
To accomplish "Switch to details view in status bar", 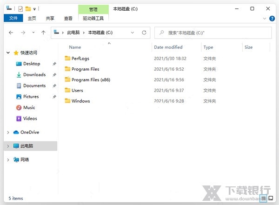I will click(263, 198).
